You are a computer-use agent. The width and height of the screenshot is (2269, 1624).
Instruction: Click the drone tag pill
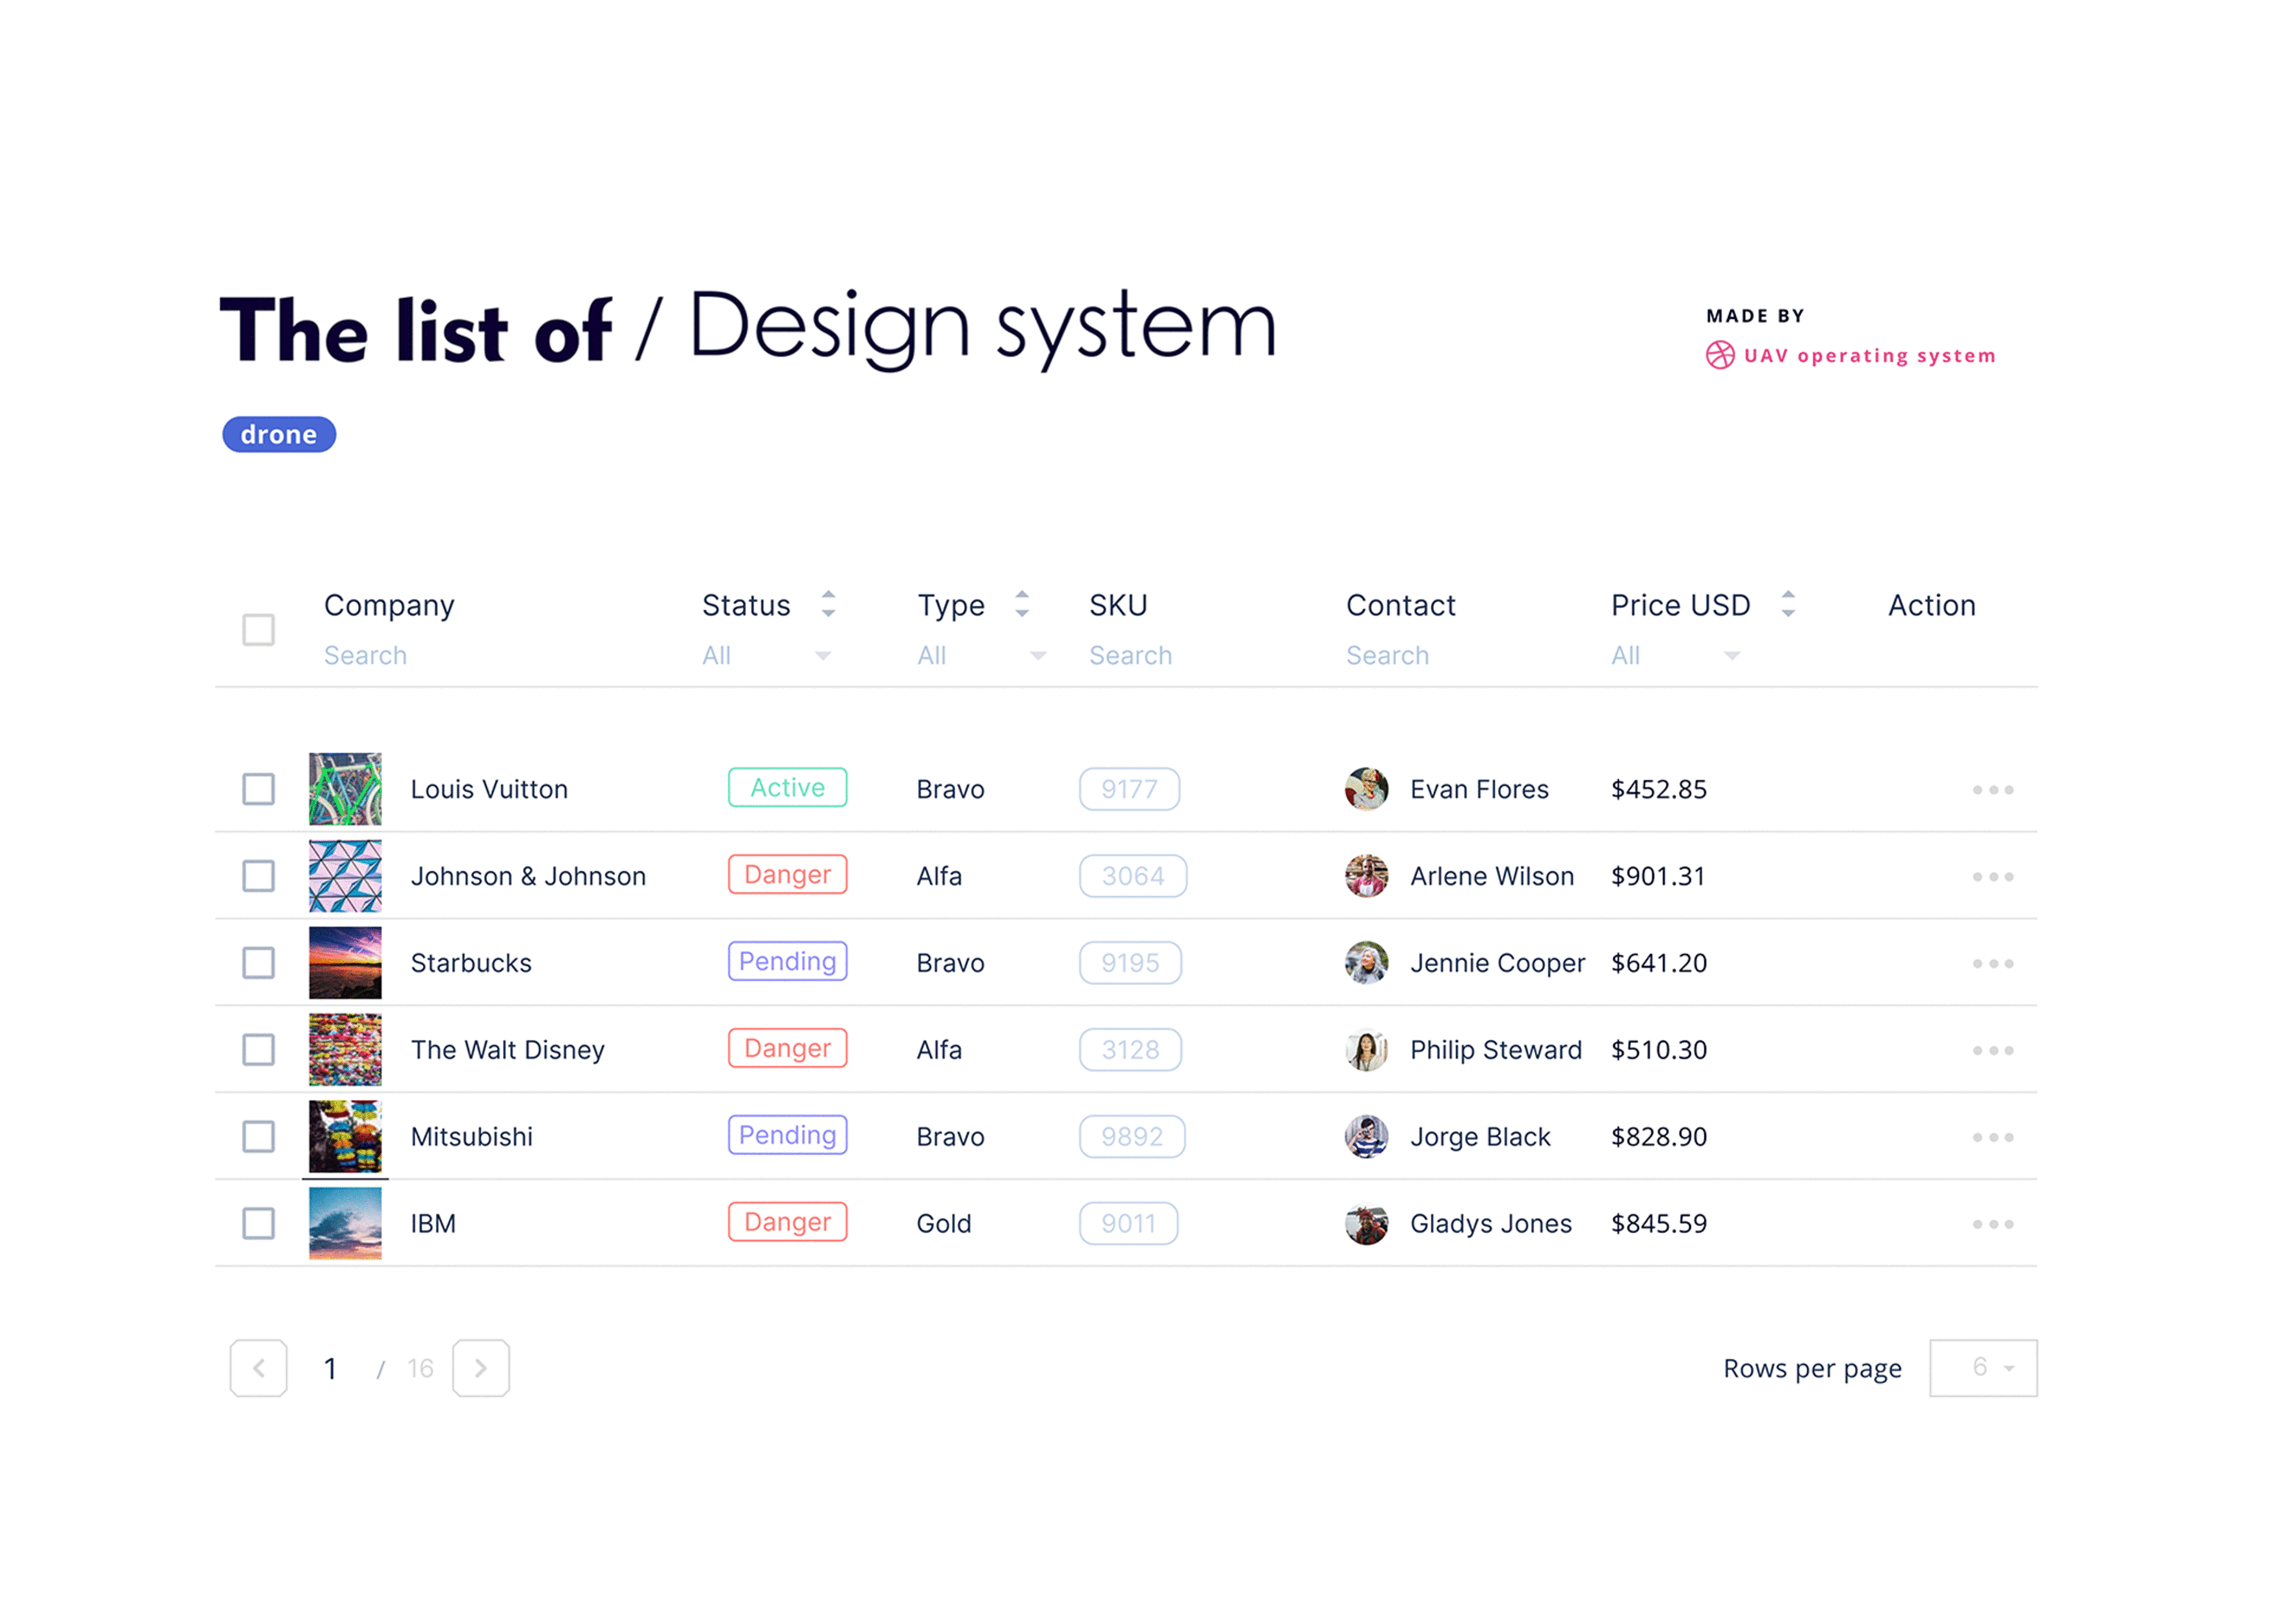[279, 435]
